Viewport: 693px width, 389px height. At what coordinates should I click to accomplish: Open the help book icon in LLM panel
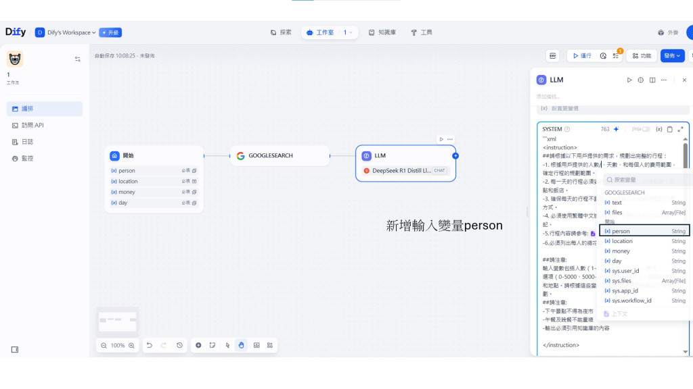(652, 80)
